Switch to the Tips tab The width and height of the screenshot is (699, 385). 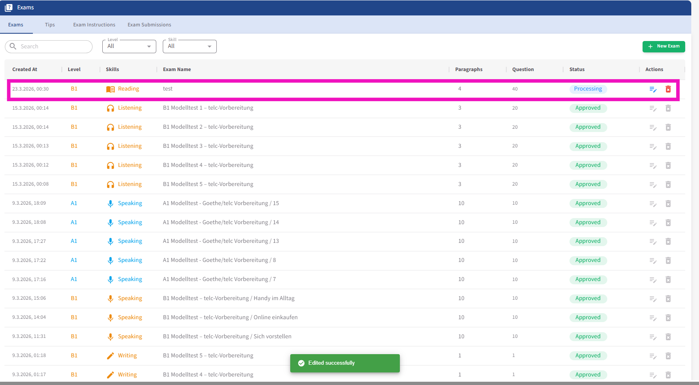50,25
